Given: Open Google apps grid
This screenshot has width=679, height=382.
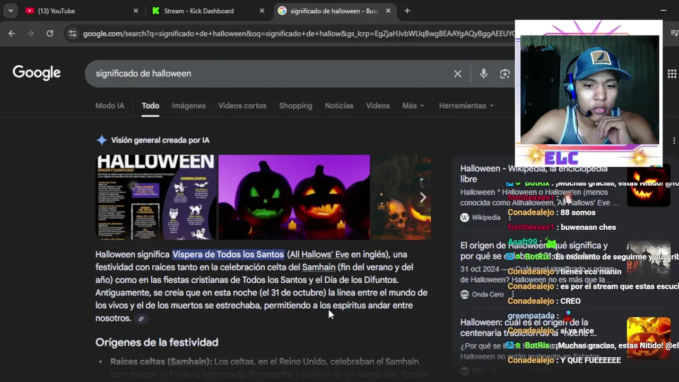Looking at the screenshot, I should [x=672, y=74].
